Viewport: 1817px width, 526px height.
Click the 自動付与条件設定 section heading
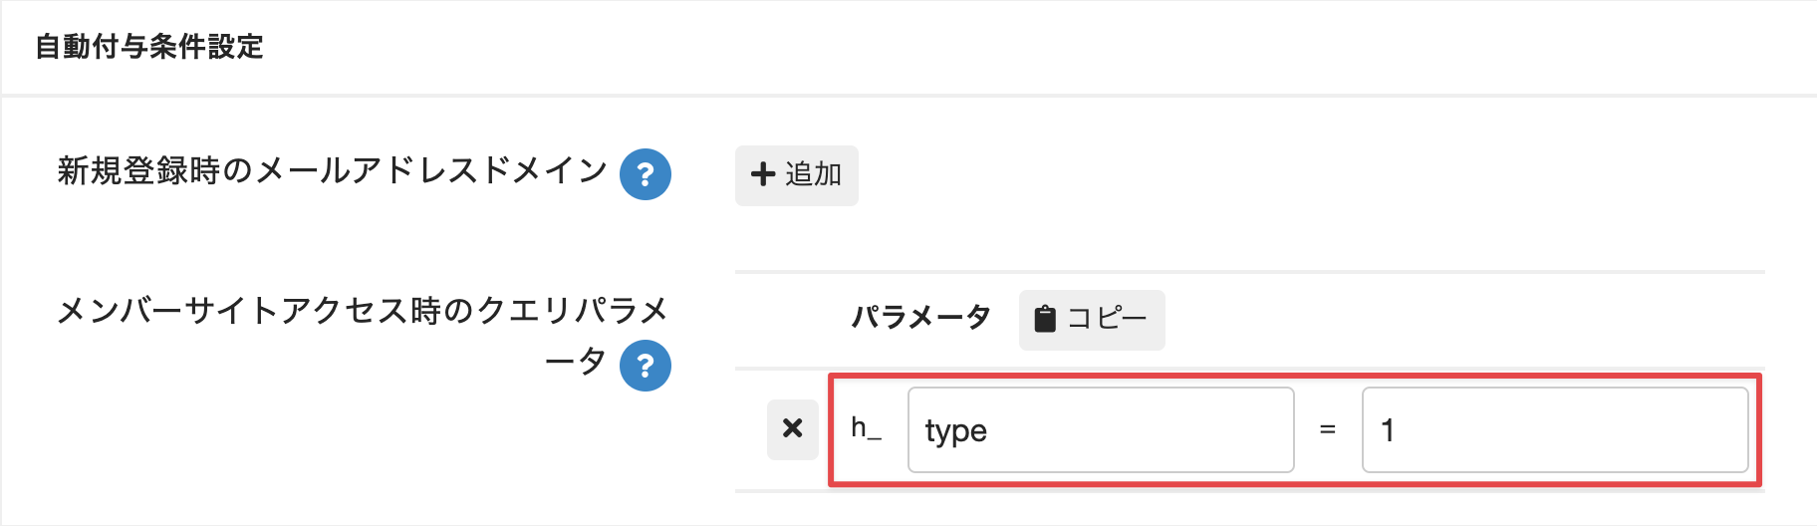[149, 47]
